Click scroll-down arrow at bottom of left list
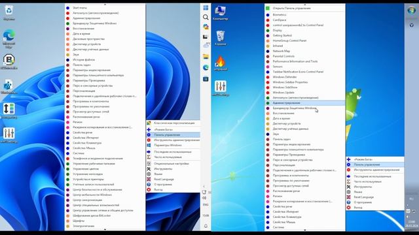This screenshot has width=419, height=235. 105,230
